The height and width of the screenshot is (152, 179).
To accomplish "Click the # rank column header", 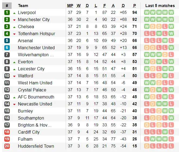I will pos(7,5).
